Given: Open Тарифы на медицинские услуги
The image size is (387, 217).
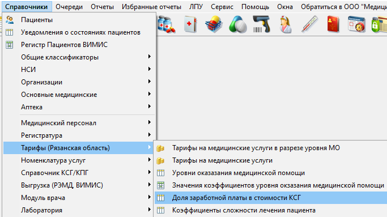Looking at the screenshot, I should click(271, 160).
